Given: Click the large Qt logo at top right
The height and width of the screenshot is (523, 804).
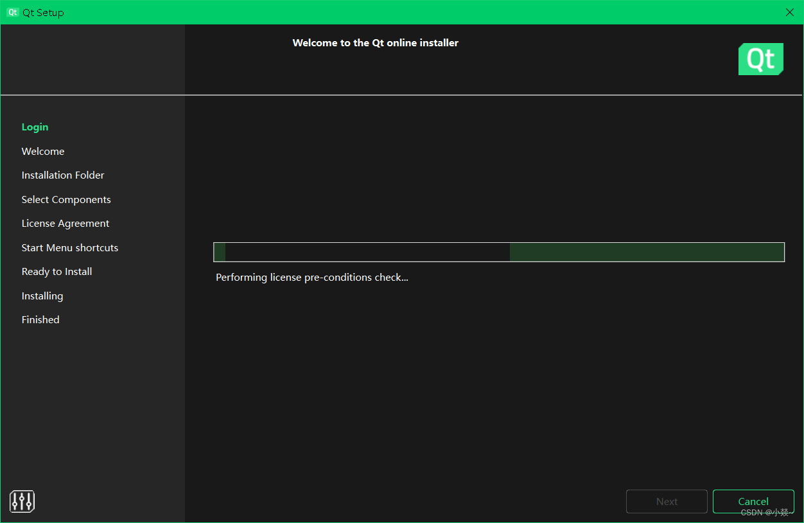Looking at the screenshot, I should [760, 58].
